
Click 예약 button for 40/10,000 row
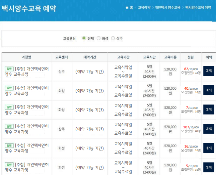click(209, 90)
